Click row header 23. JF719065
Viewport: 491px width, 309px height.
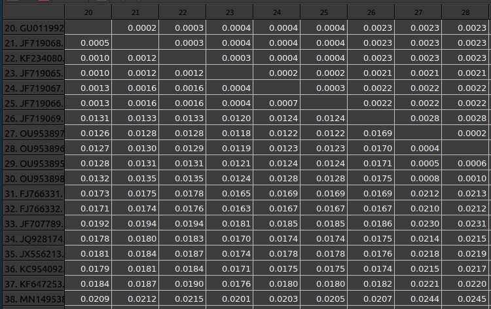(x=34, y=73)
